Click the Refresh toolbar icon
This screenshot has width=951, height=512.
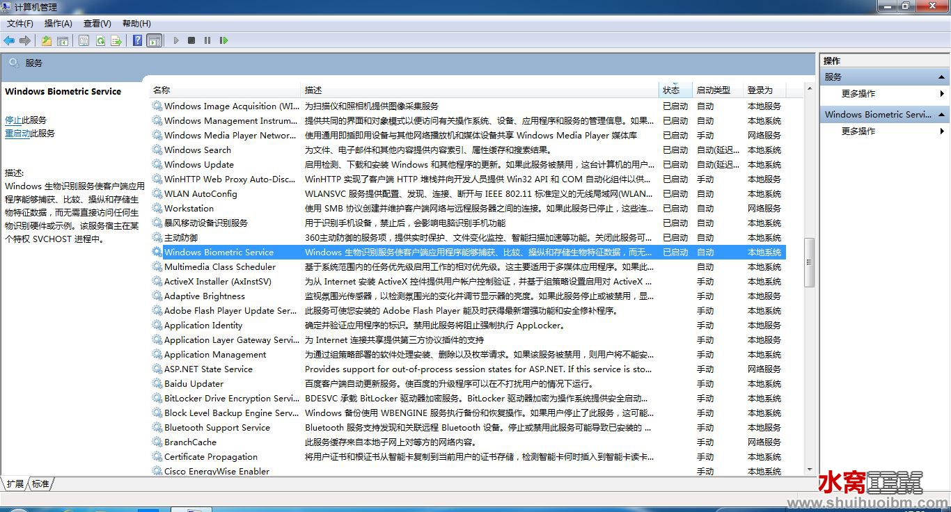click(x=100, y=41)
